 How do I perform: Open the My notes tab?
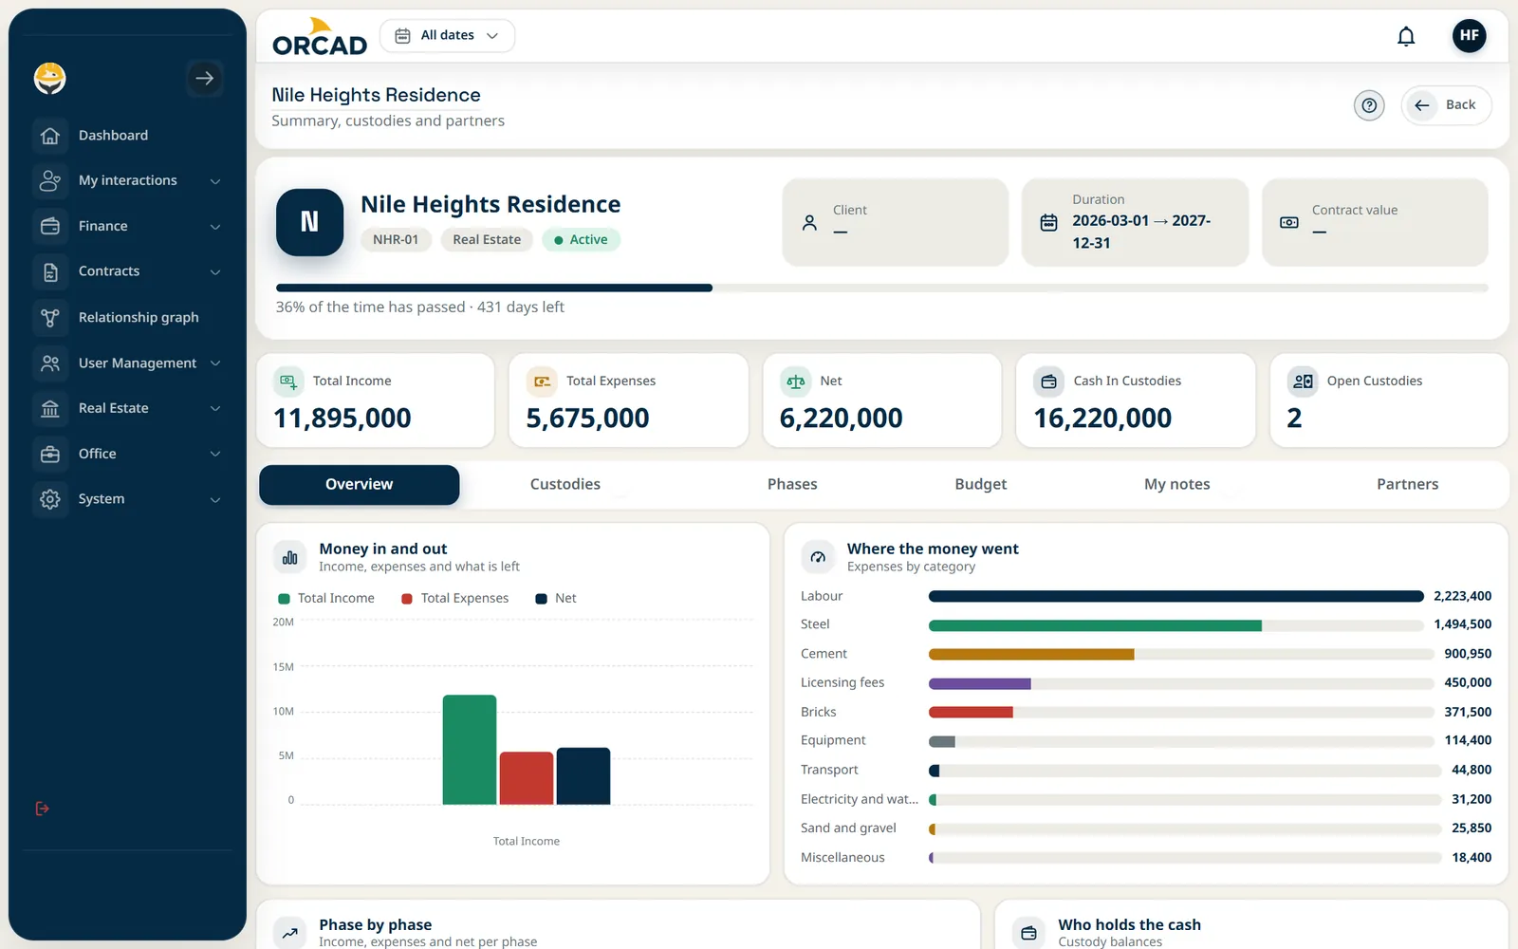click(1176, 485)
